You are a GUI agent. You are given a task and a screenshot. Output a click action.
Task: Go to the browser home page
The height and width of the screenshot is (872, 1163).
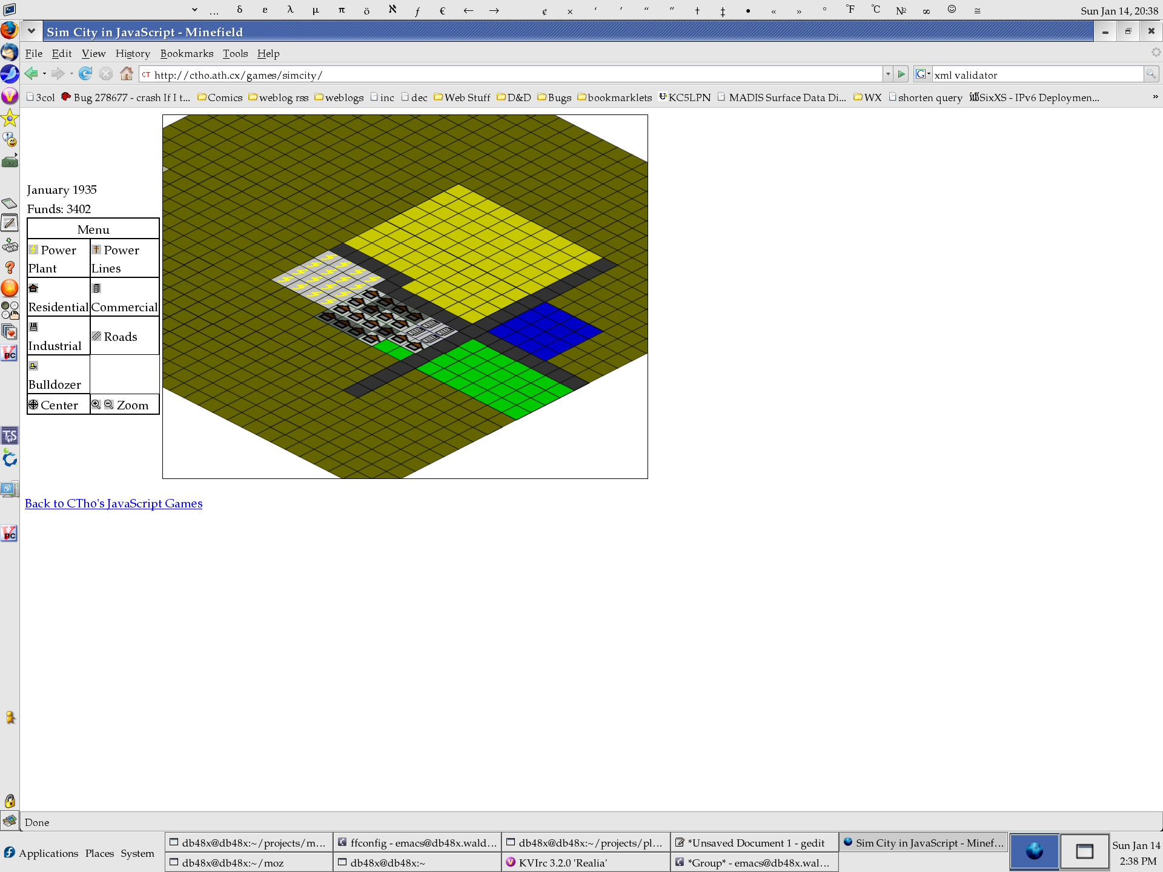click(127, 74)
